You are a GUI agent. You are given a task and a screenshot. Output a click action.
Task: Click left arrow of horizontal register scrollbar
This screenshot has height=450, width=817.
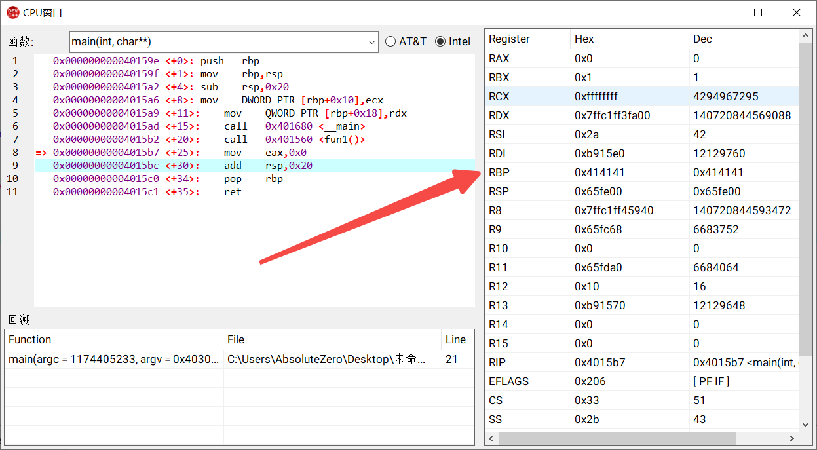coord(493,438)
